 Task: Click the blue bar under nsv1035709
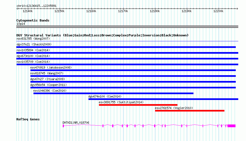pos(127,64)
